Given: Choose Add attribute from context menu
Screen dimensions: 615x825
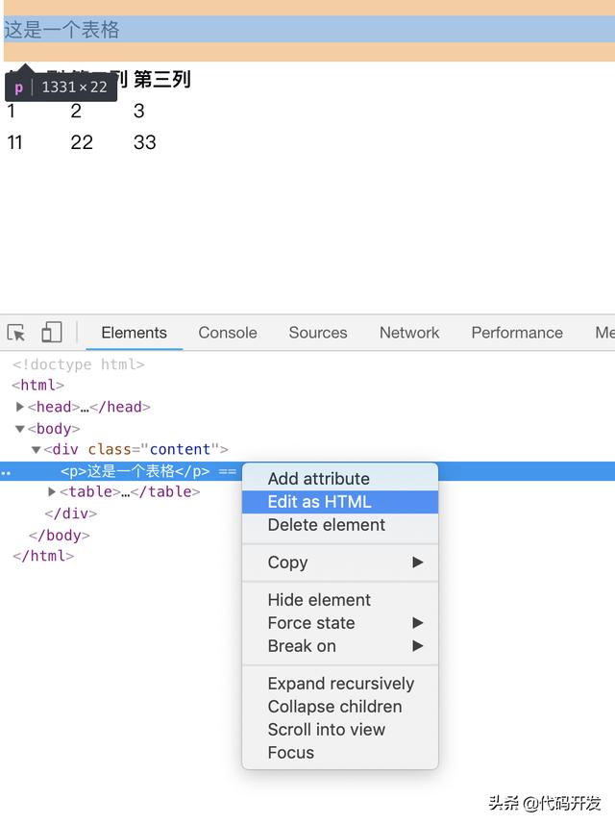Looking at the screenshot, I should tap(340, 478).
